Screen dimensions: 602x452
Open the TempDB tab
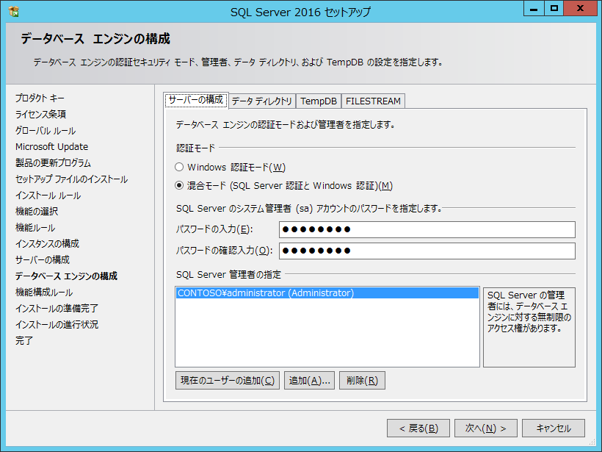click(319, 101)
